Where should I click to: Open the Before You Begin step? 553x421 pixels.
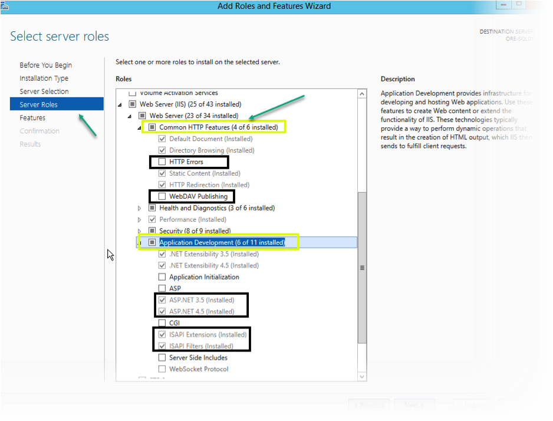point(46,65)
